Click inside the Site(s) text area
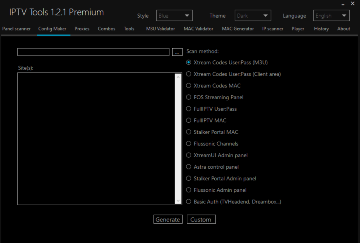This screenshot has height=243, width=360. [x=96, y=139]
